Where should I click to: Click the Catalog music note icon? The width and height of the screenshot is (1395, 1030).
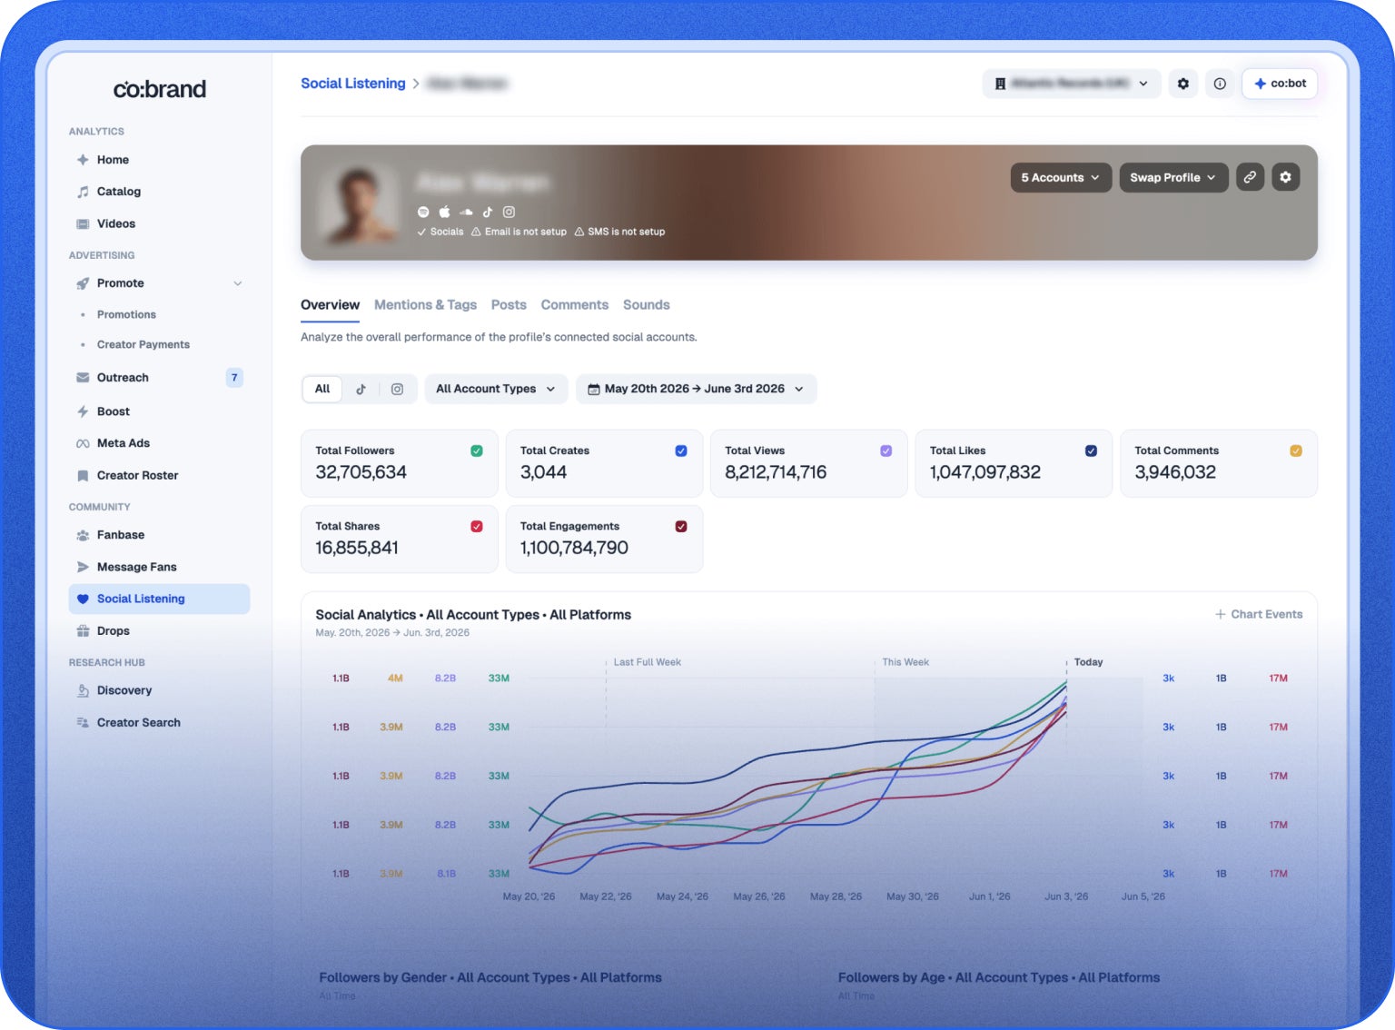click(x=83, y=192)
